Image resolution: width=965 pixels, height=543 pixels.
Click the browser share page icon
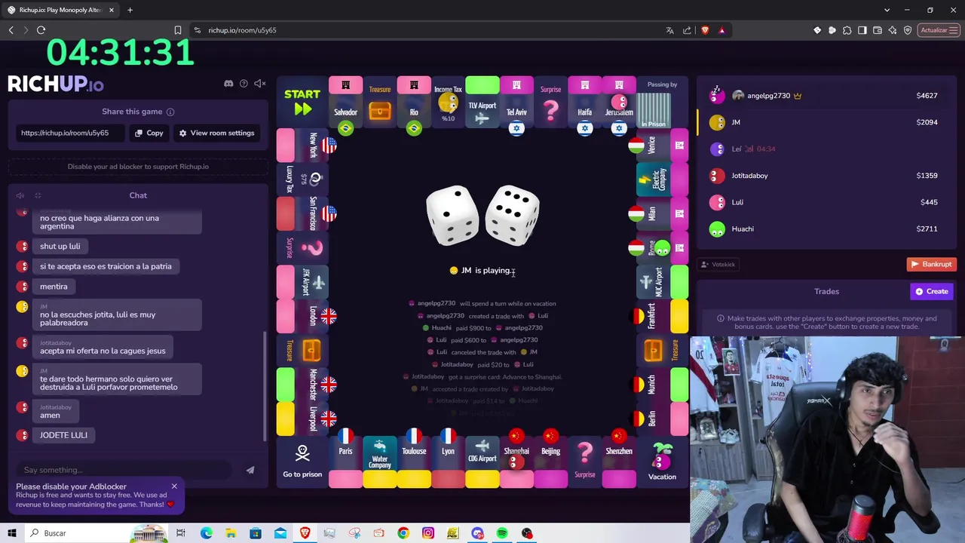click(687, 30)
